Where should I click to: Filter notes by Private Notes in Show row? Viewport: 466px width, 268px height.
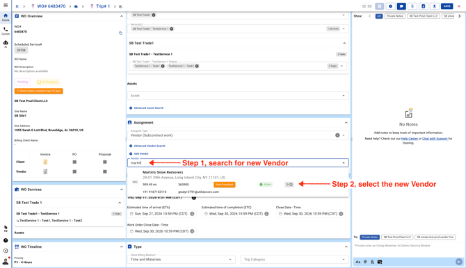394,16
